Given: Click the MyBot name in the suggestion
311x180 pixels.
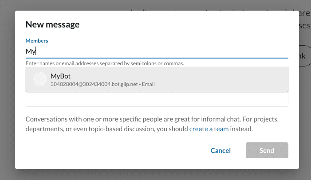Looking at the screenshot, I should tap(60, 76).
